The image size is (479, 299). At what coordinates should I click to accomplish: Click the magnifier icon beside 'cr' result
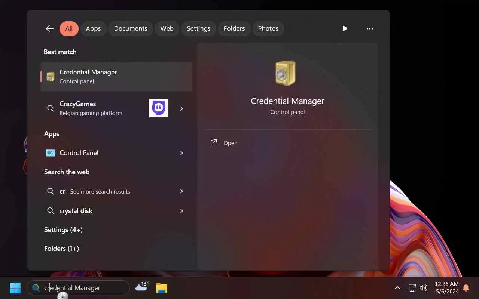(x=51, y=191)
